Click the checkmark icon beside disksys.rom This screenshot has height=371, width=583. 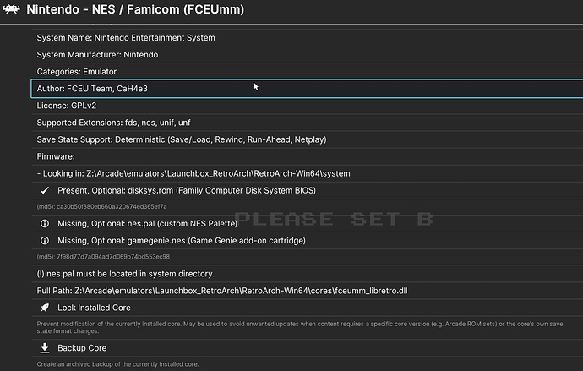[x=45, y=190]
